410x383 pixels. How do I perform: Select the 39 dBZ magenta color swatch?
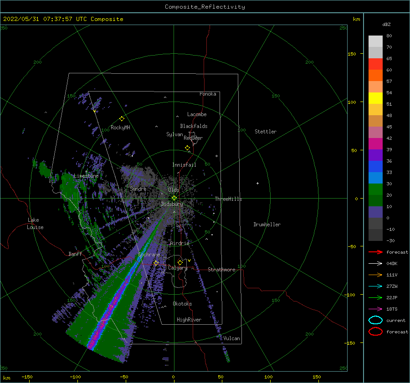click(x=375, y=143)
